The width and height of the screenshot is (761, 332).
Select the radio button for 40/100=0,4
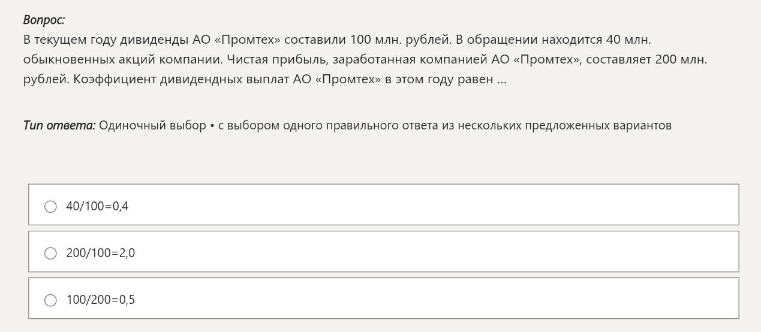coord(51,206)
